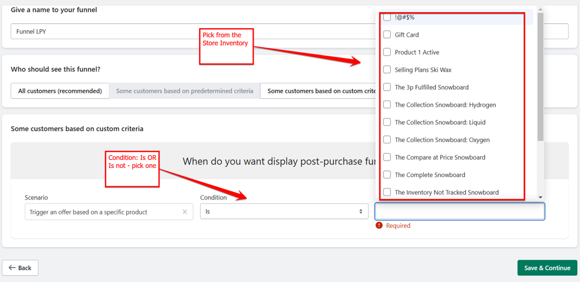Screen dimensions: 580x282
Task: Select All customers (recommended) tab
Action: point(60,91)
